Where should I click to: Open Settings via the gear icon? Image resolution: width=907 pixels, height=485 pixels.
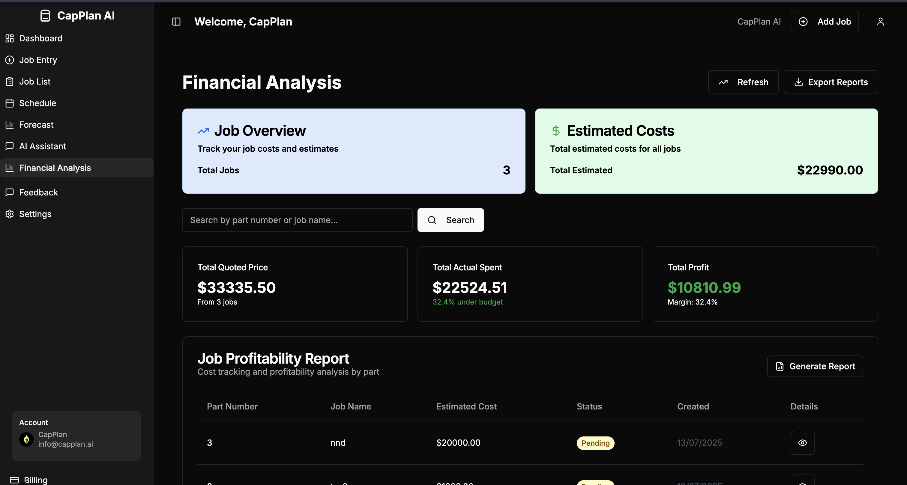[10, 214]
